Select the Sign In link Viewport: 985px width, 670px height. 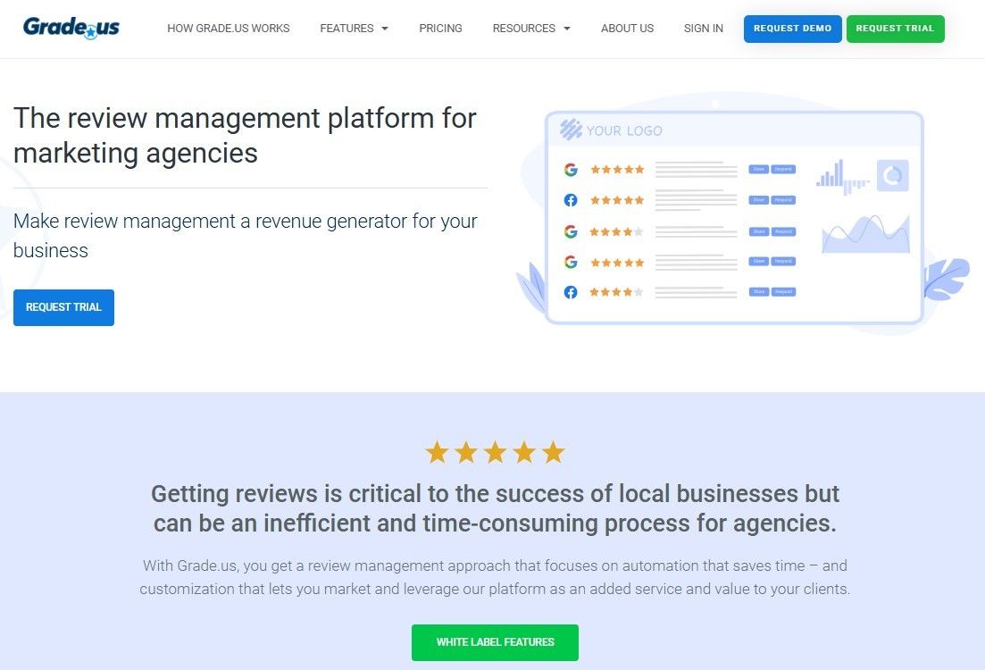click(703, 29)
